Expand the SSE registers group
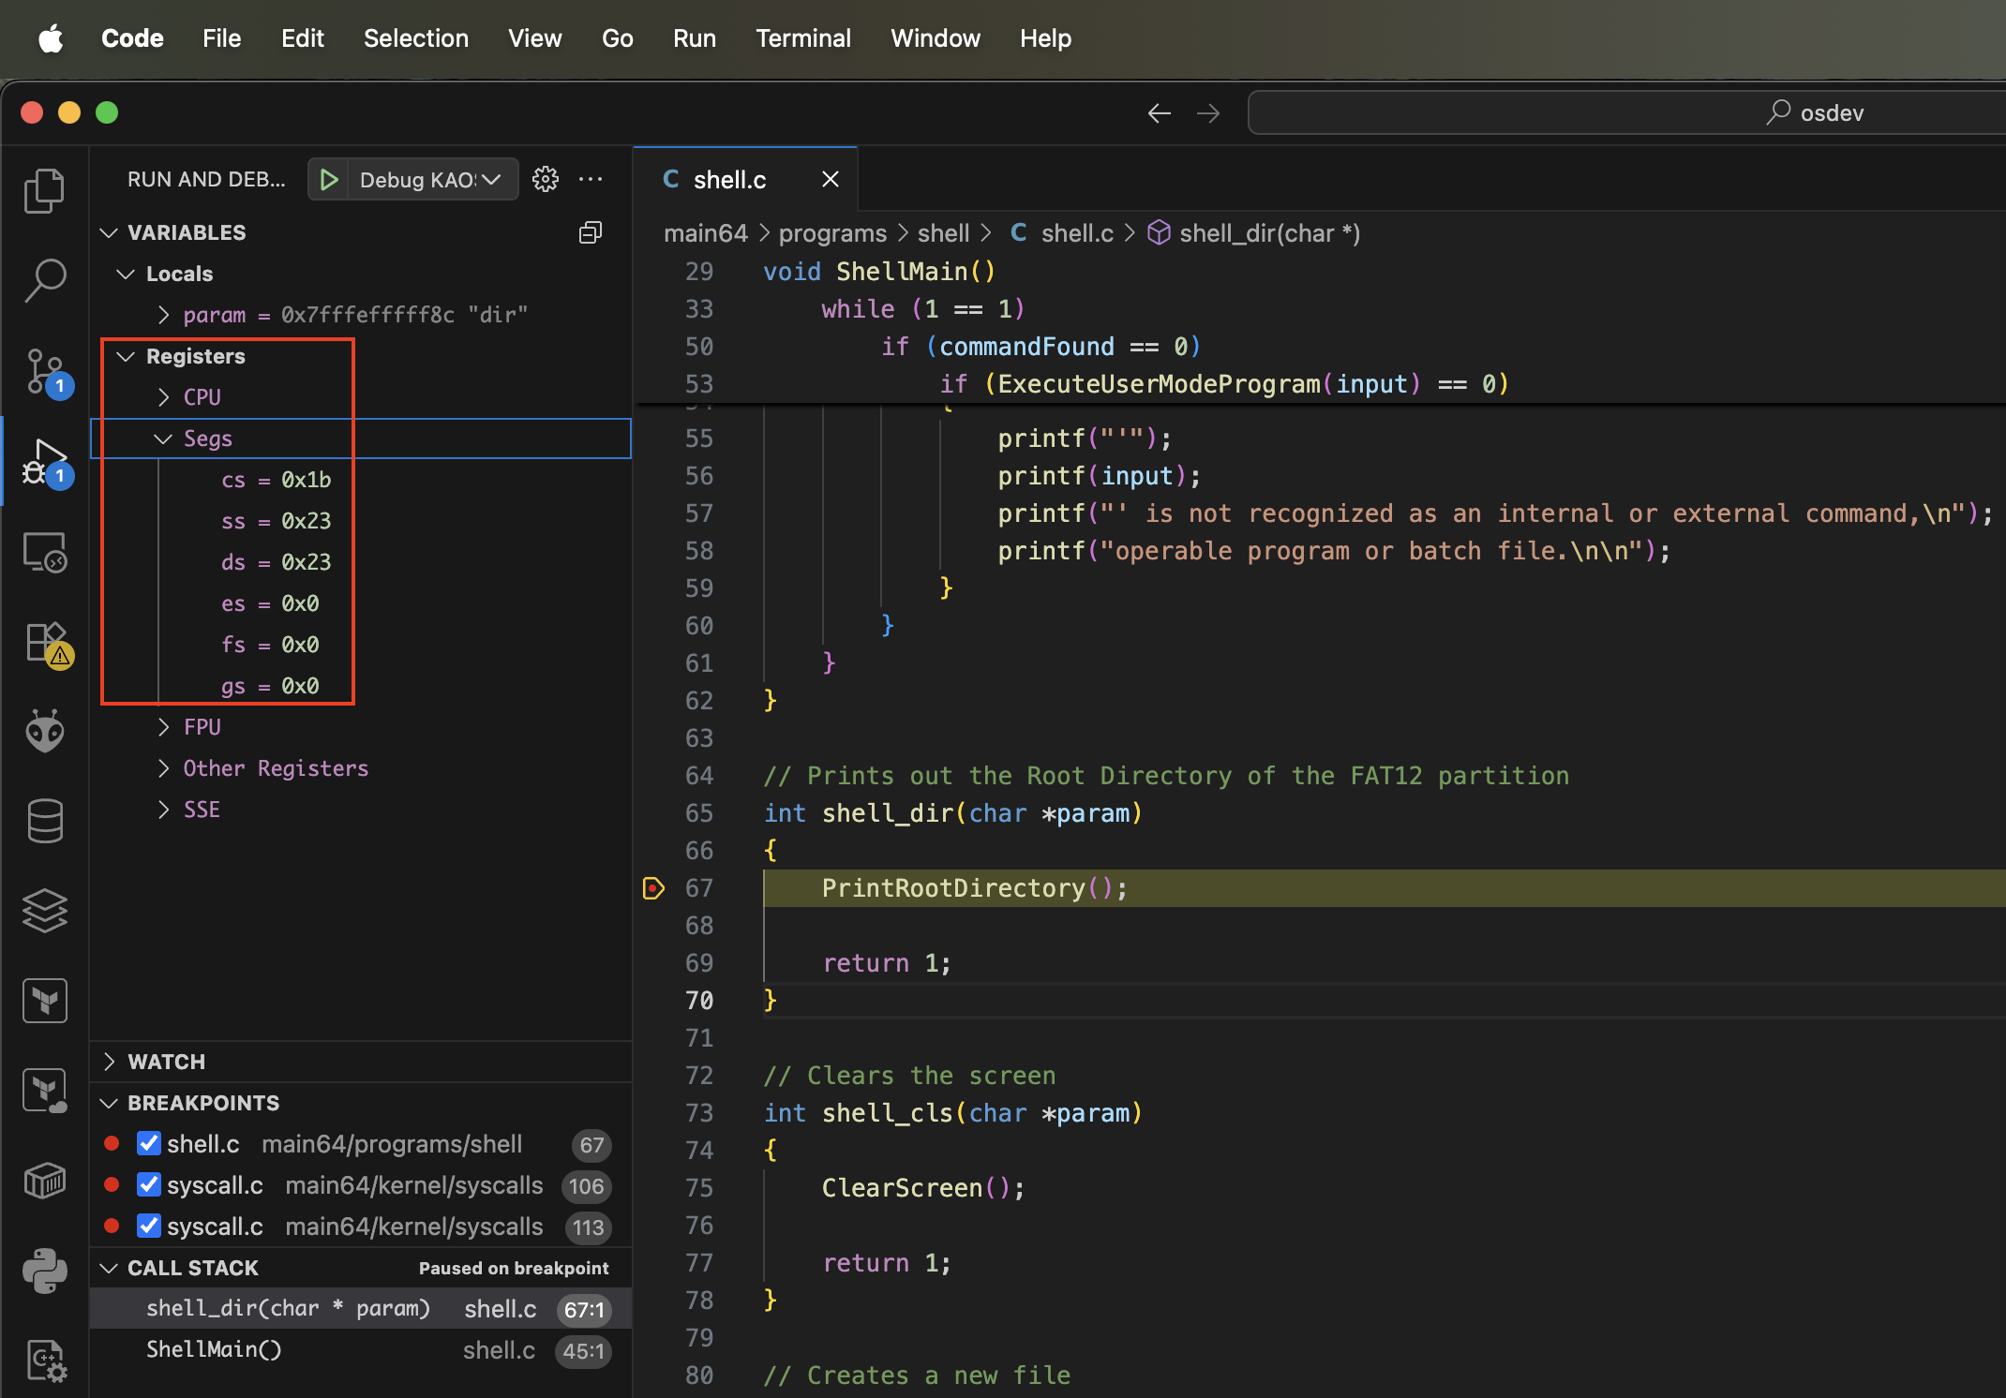Image resolution: width=2006 pixels, height=1398 pixels. (163, 810)
